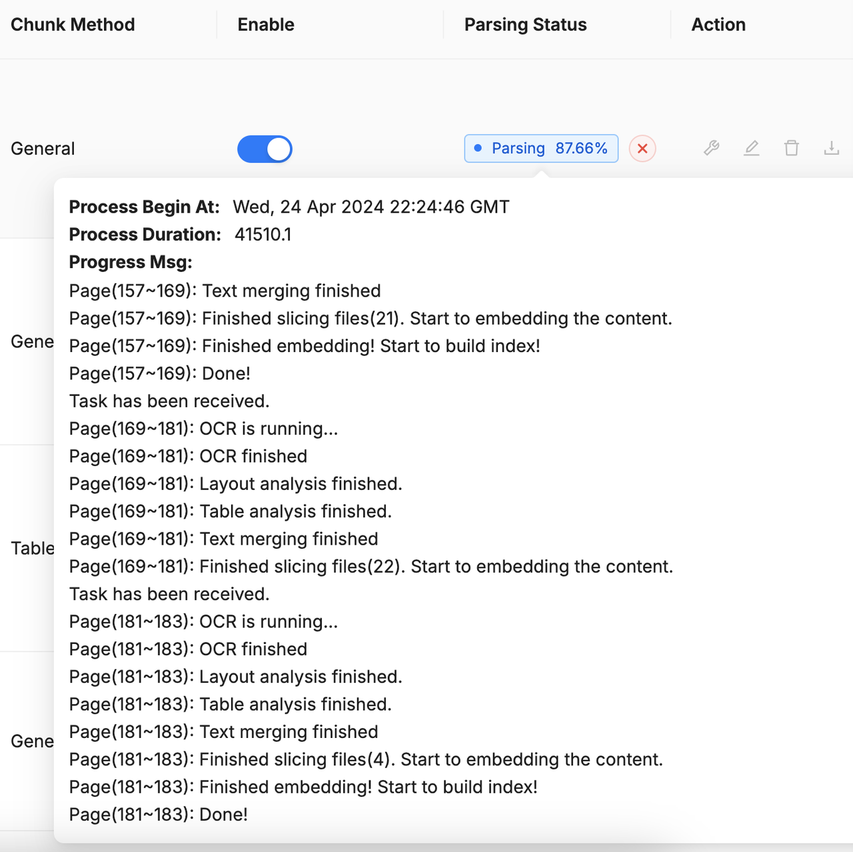Click the Parsing 87.66% status tag
This screenshot has width=853, height=852.
(540, 149)
